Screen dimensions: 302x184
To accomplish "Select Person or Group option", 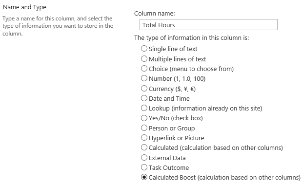I will 144,128.
